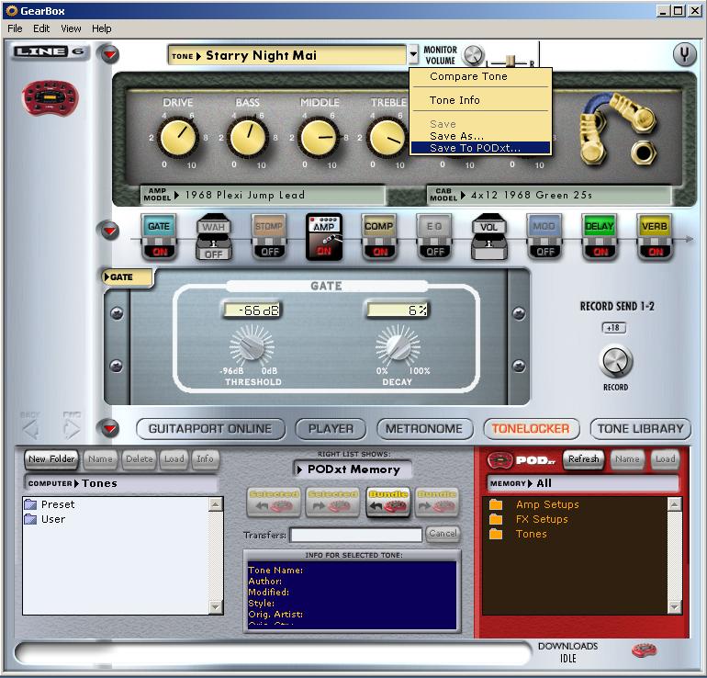Select the red POD device icon in sidebar
The image size is (707, 678).
pos(50,97)
